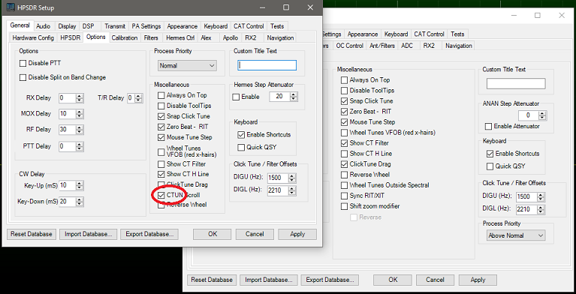Open ADC tab in back window
The height and width of the screenshot is (294, 576).
[x=407, y=46]
